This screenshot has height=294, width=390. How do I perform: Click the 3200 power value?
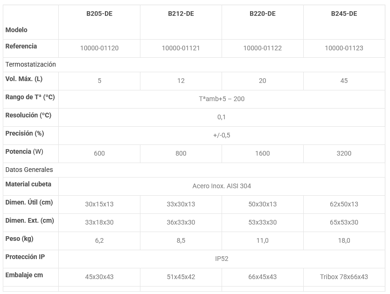coord(344,153)
